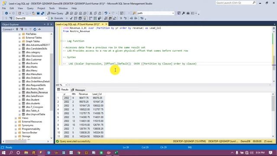This screenshot has width=277, height=156.
Task: Select the Lead n Lag SQL.sql tab
Action: 78,24
